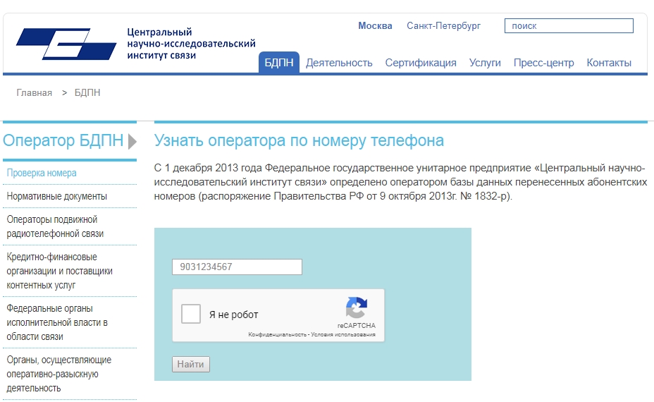Select Москва city link
The image size is (654, 402).
(375, 26)
